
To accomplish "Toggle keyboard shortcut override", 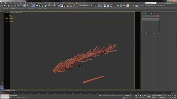I will coord(62,5).
